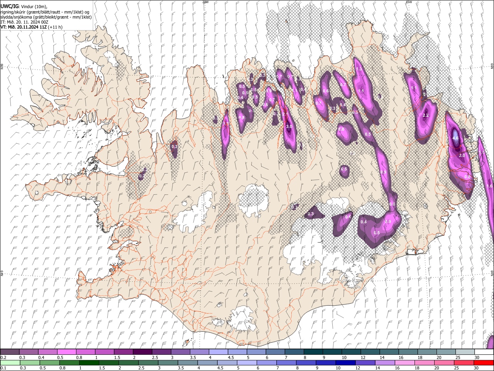Select the lightest green lower swatch labeled 0.1
Screen dimensions: 494x371
click(10, 362)
